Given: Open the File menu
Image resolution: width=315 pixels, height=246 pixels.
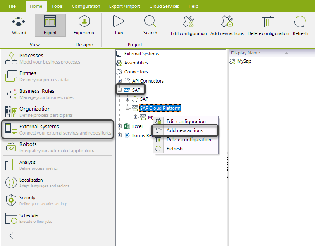Looking at the screenshot, I should point(12,6).
